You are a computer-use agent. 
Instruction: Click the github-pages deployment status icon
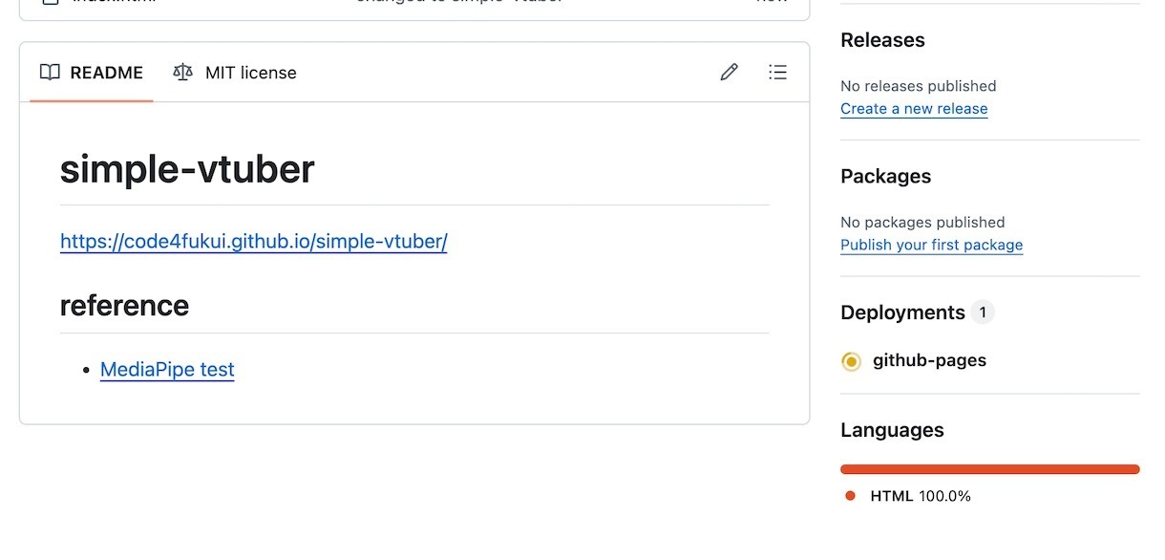point(851,361)
